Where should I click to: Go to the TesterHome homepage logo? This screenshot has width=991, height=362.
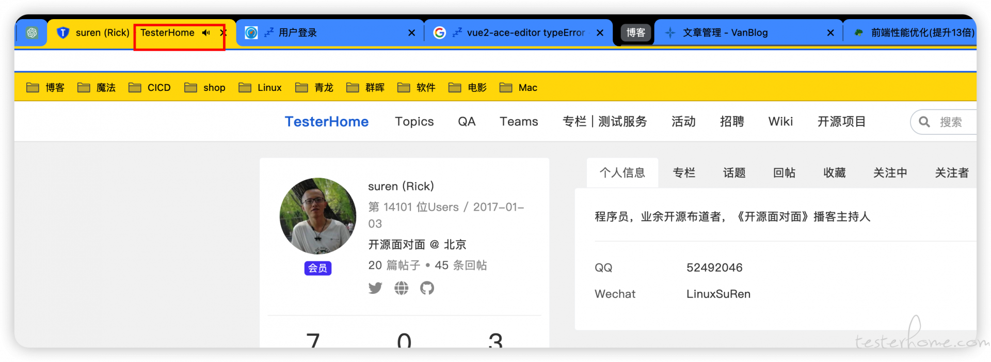(x=327, y=121)
